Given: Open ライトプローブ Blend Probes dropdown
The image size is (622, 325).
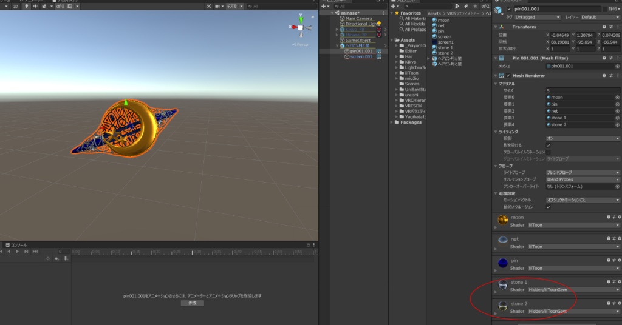Looking at the screenshot, I should click(583, 173).
